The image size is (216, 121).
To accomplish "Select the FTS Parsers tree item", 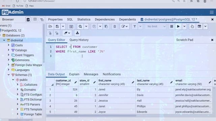I will [x=32, y=105].
